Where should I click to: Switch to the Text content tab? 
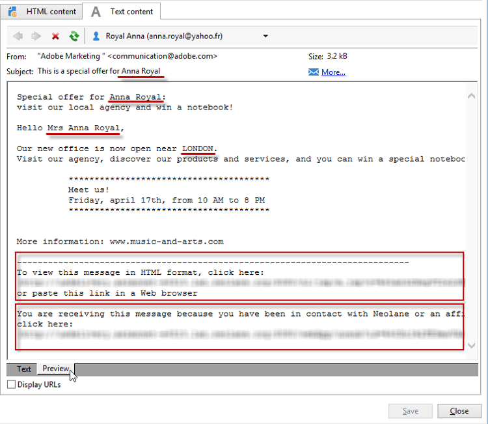coord(122,12)
